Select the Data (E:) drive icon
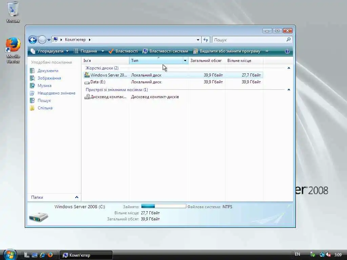This screenshot has height=260, width=347. 87,82
